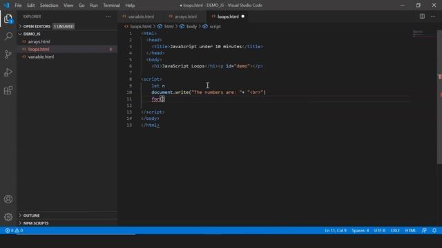Screen dimensions: 442x248
Task: Click the script breadcrumb symbol icon
Action: pyautogui.click(x=205, y=26)
